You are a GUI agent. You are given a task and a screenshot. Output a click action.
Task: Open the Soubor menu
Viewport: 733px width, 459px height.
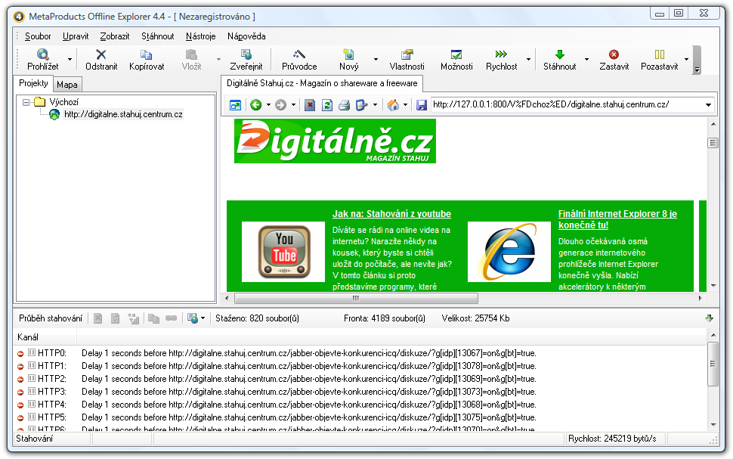[38, 36]
